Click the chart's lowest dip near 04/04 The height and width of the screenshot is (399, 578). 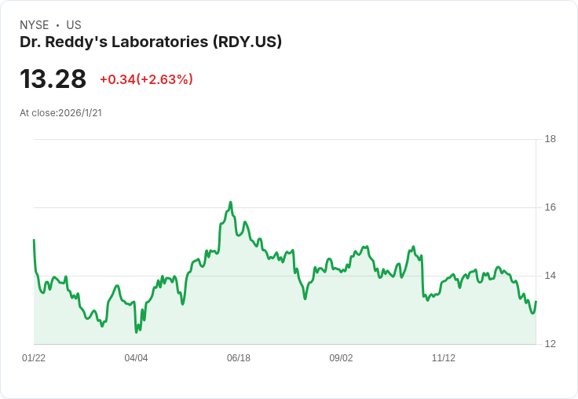(x=137, y=332)
